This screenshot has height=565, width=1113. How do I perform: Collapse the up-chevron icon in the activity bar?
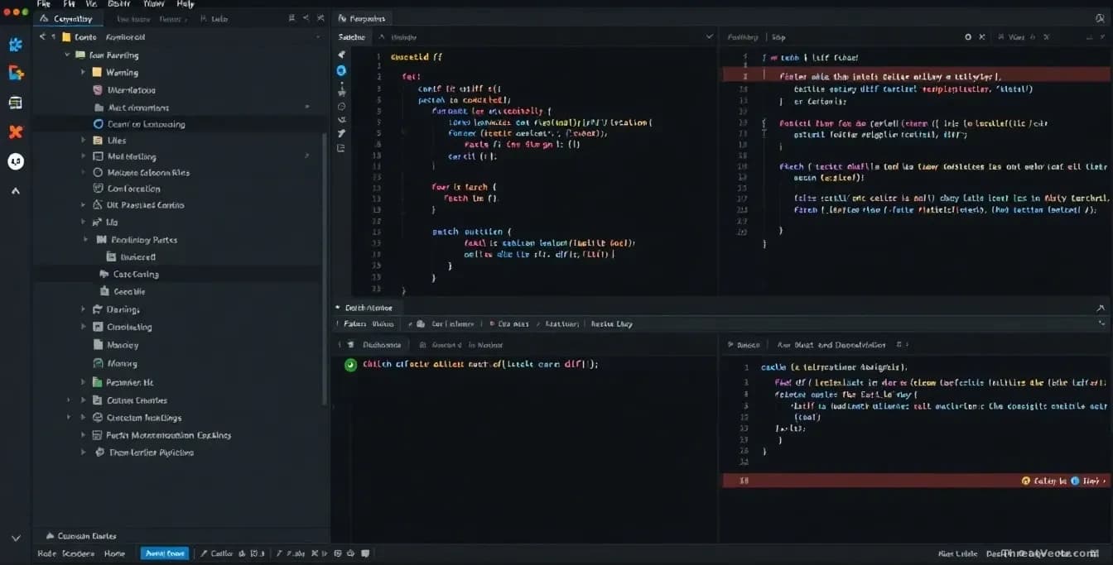(x=15, y=191)
